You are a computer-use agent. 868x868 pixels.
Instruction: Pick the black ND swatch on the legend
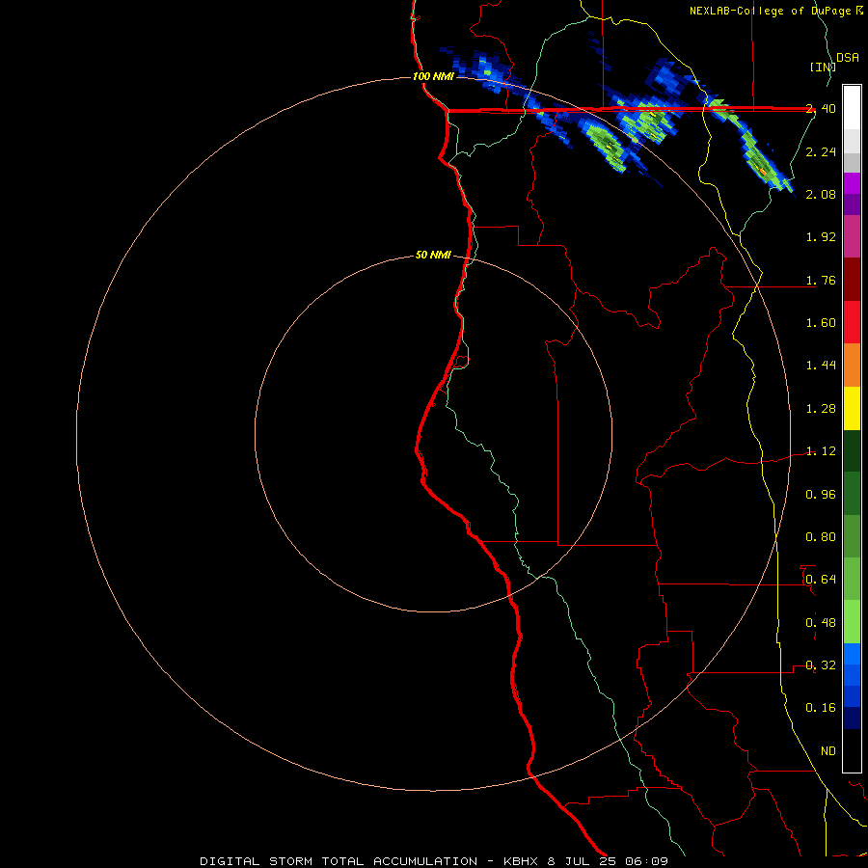[x=852, y=750]
